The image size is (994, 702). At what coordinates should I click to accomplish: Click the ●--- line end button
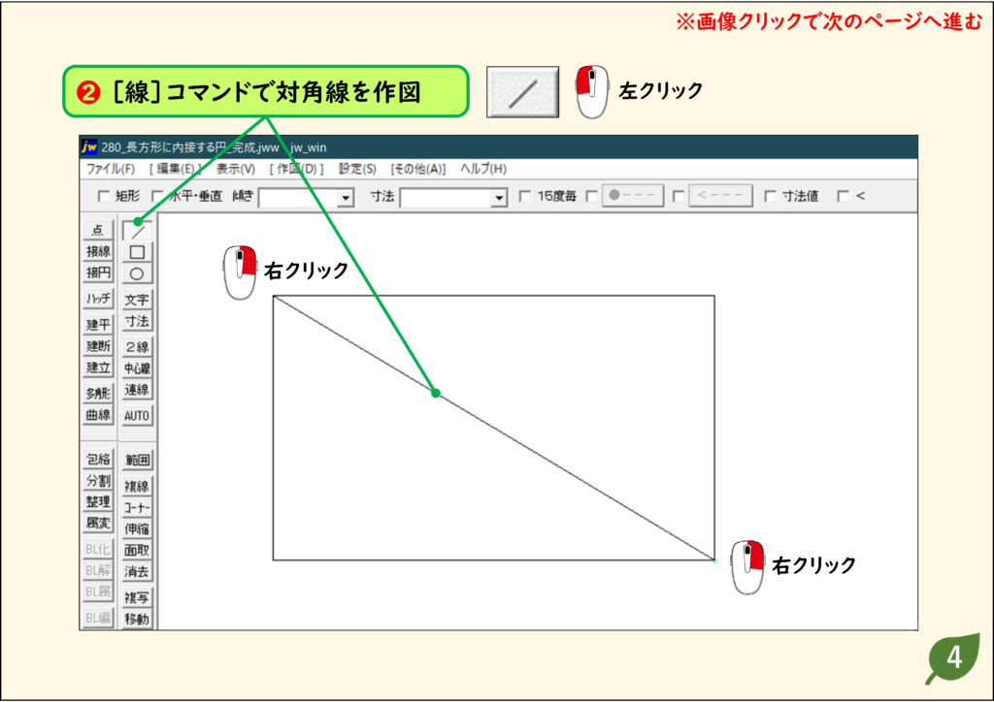[x=633, y=196]
